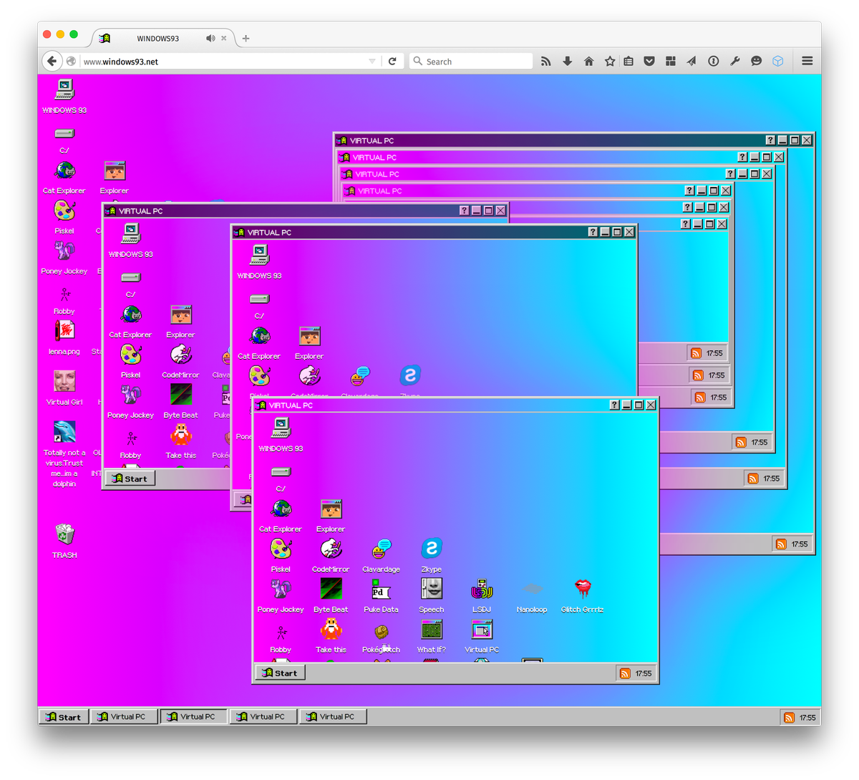This screenshot has height=780, width=859.
Task: Bookmark this page with the star
Action: (610, 62)
